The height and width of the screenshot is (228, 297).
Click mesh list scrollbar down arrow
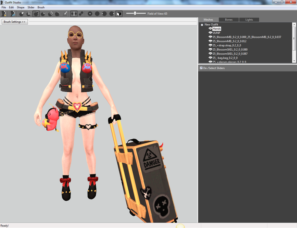(294, 61)
